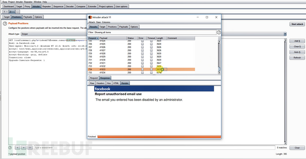Open Attack menu in attack window
Viewport: 306px width, 159px height.
[x=92, y=22]
